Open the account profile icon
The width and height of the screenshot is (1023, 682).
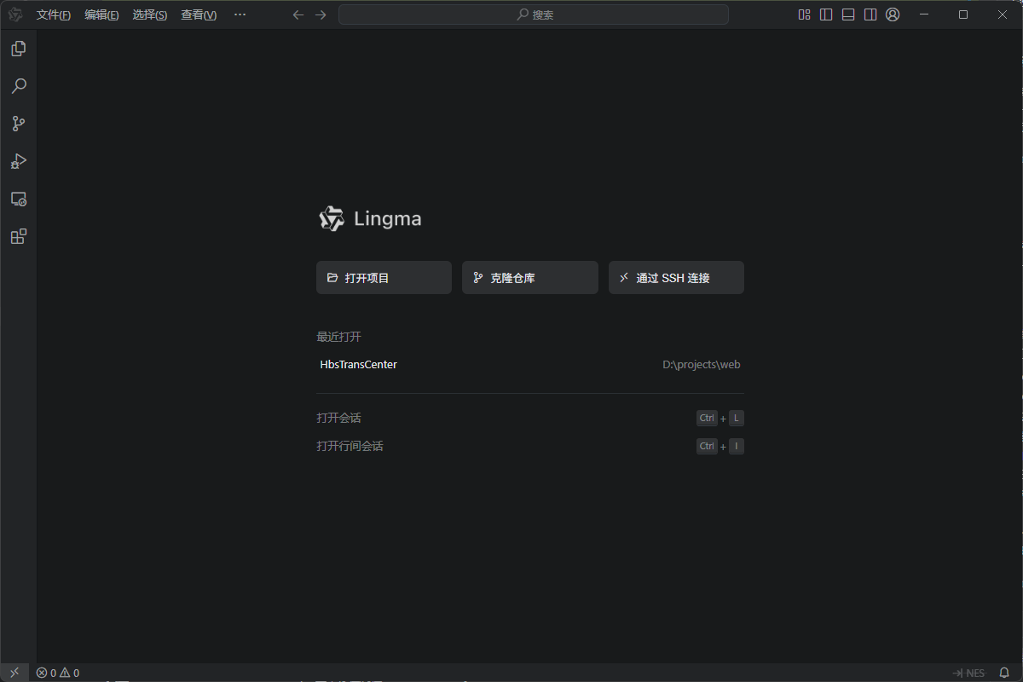pyautogui.click(x=893, y=14)
